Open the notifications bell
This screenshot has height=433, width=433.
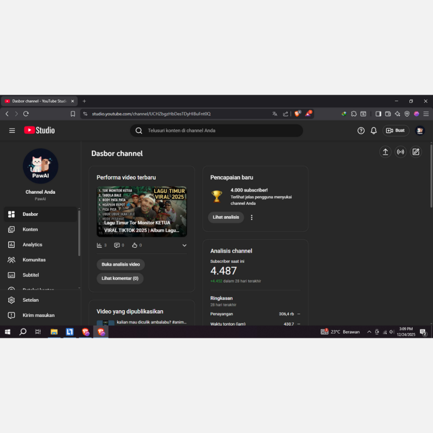pos(374,130)
